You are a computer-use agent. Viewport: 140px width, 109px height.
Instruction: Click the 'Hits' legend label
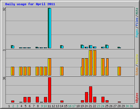point(137,11)
